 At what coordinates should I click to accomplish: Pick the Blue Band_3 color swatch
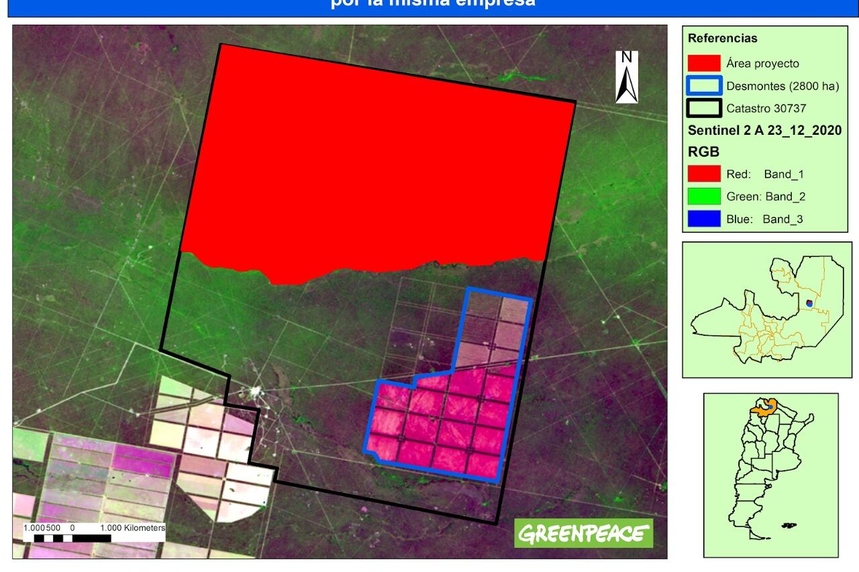tap(704, 219)
